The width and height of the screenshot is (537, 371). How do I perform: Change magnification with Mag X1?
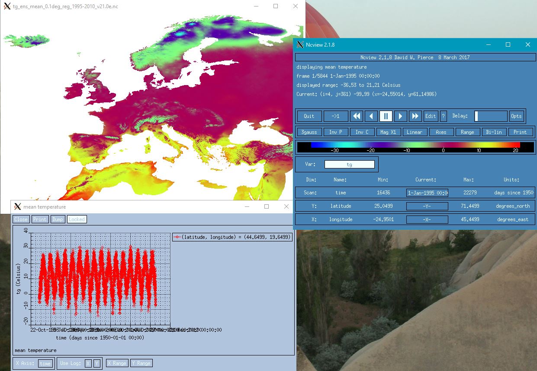[x=388, y=132]
